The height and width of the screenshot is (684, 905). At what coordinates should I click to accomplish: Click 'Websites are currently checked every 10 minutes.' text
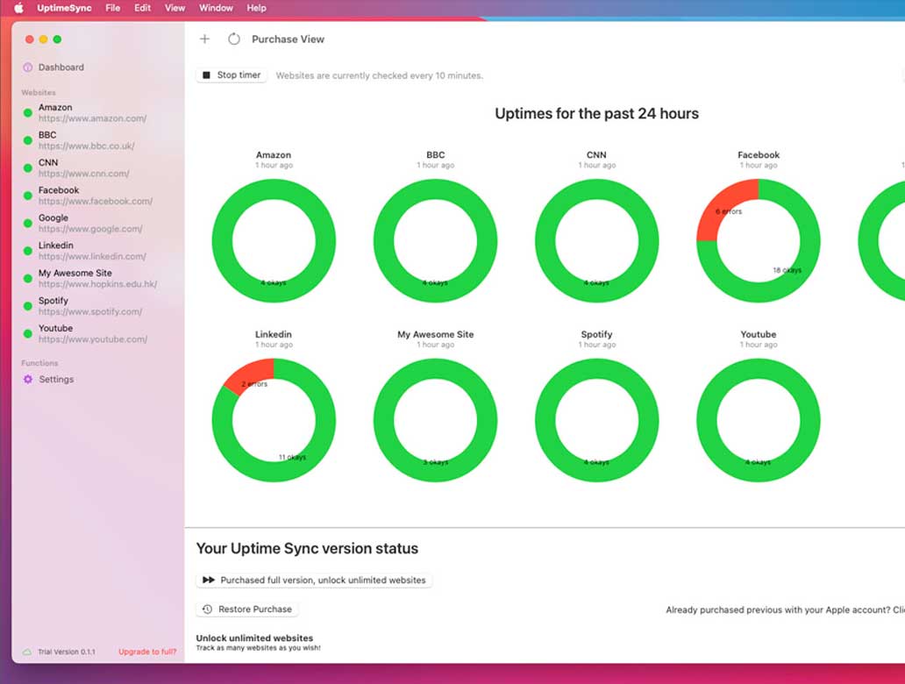point(379,75)
